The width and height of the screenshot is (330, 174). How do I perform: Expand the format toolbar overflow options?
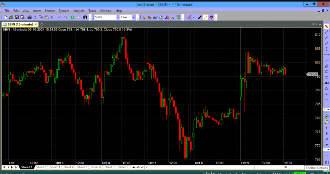point(216,18)
